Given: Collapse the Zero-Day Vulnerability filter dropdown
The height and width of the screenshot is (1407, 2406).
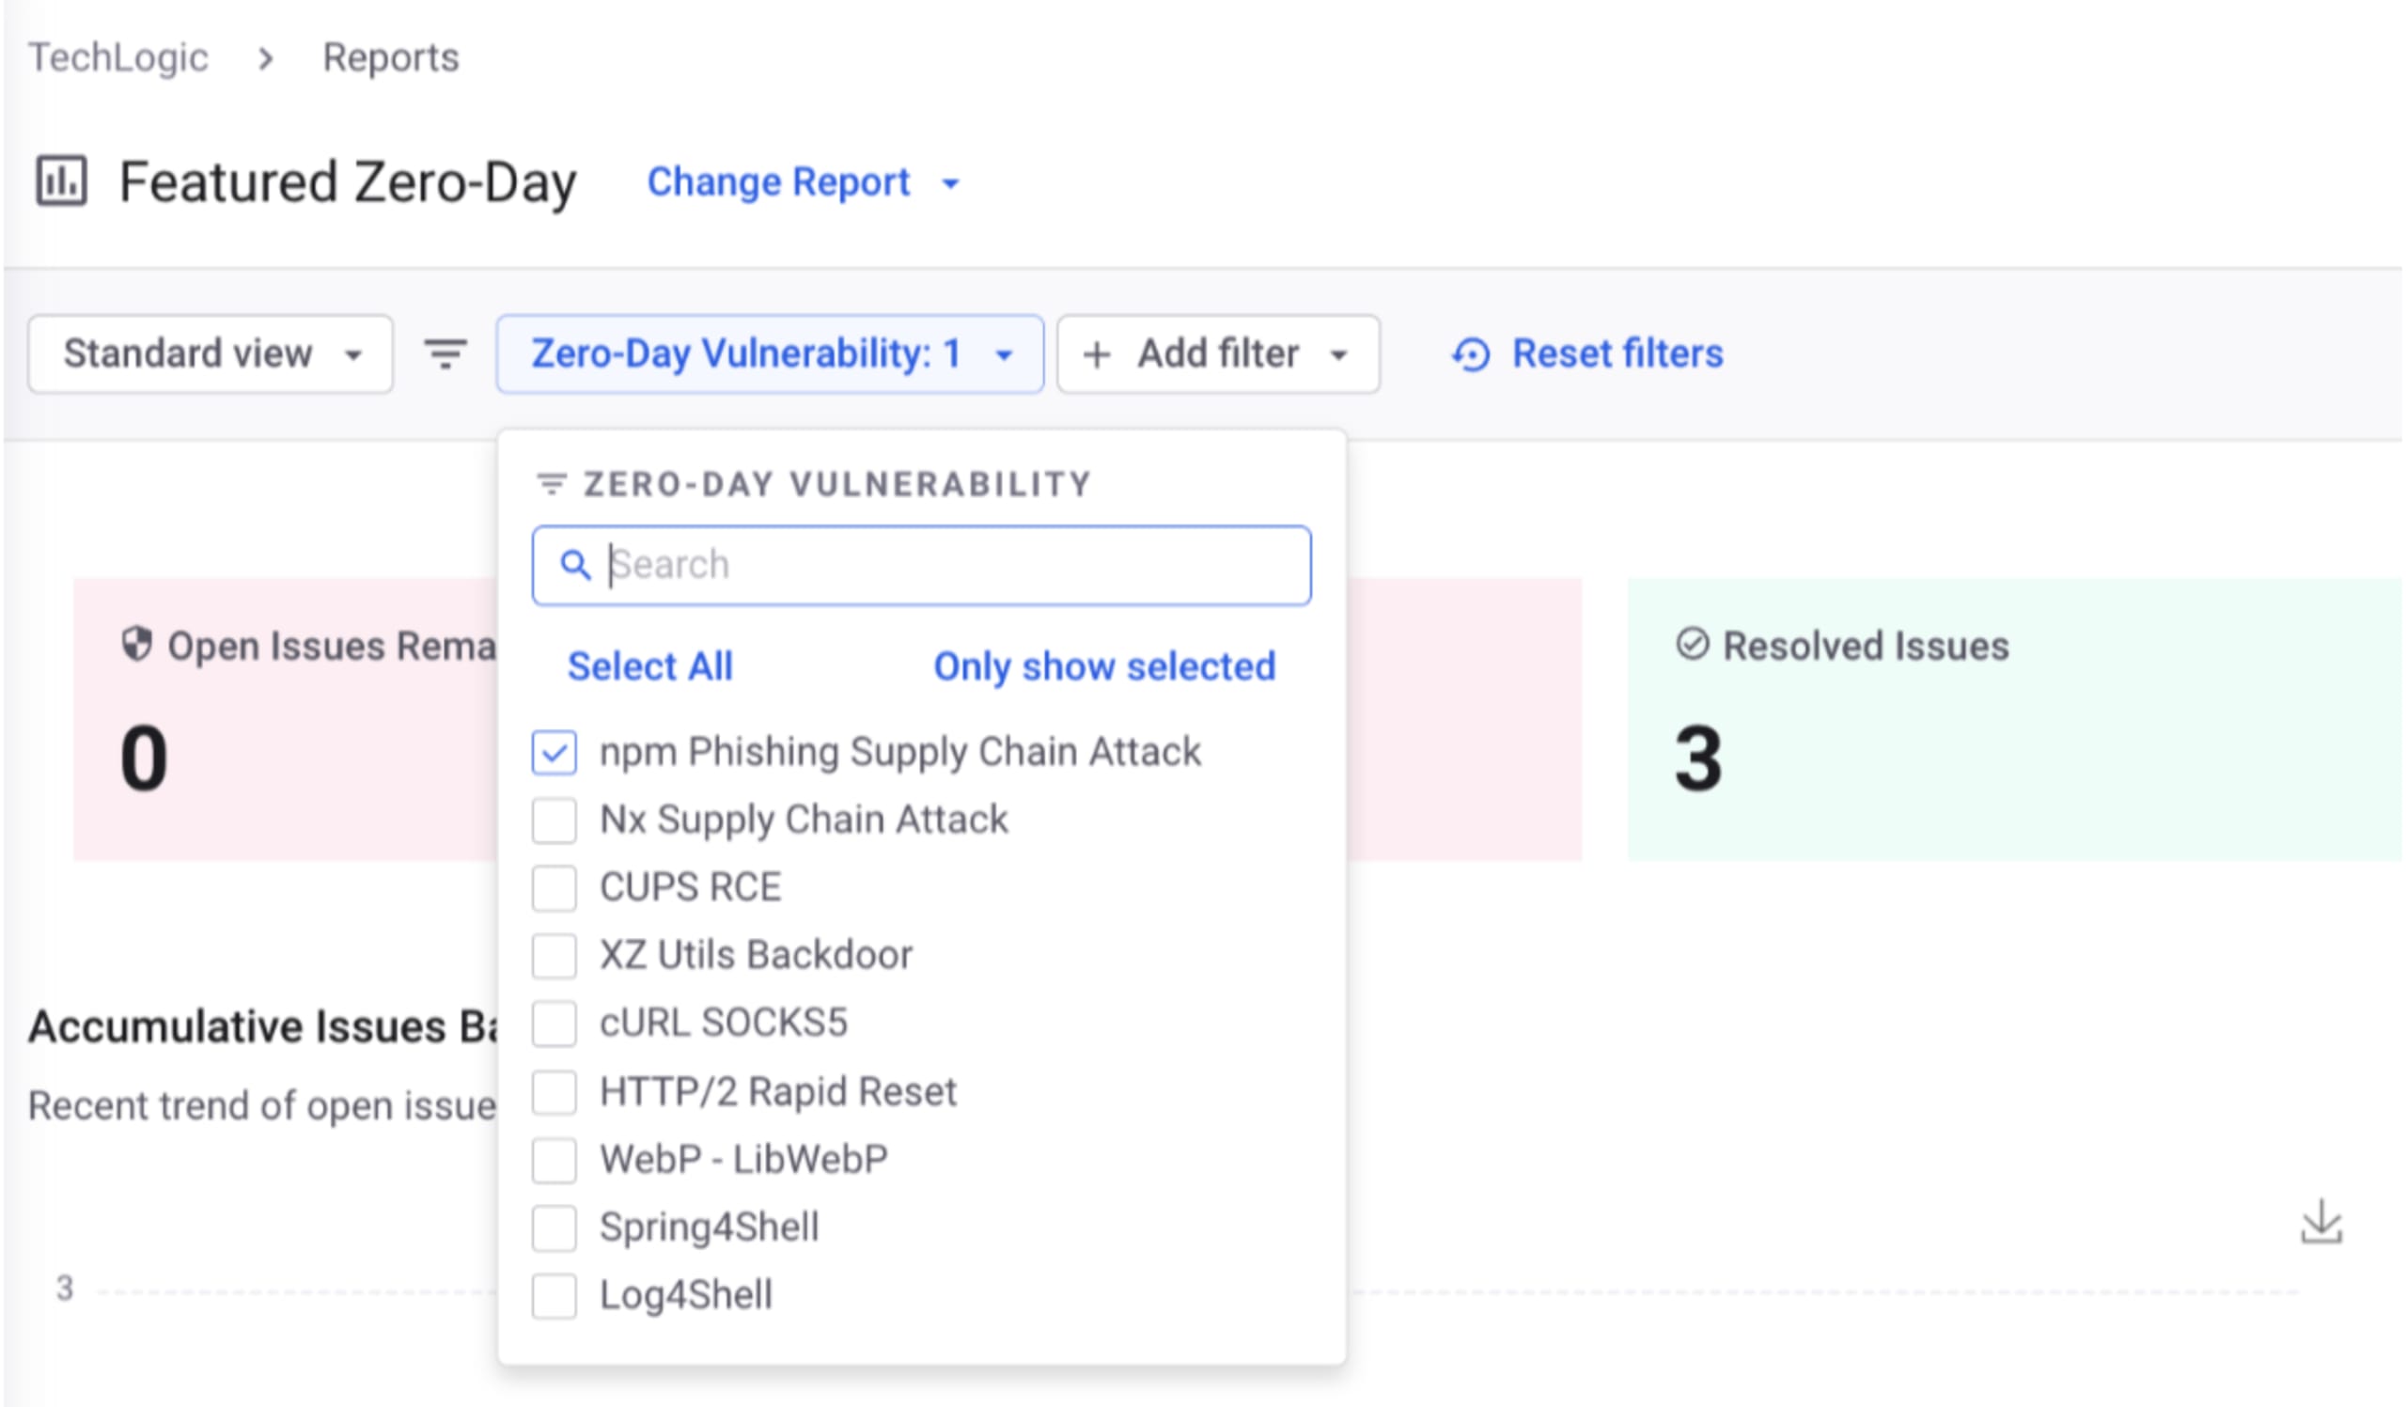Looking at the screenshot, I should click(770, 354).
